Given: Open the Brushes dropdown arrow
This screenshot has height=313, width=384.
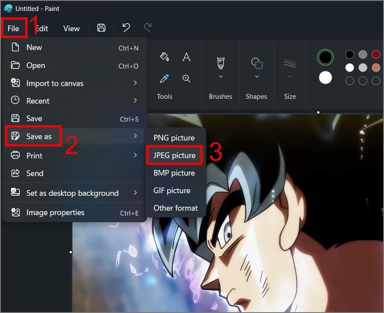Looking at the screenshot, I should coord(221,76).
